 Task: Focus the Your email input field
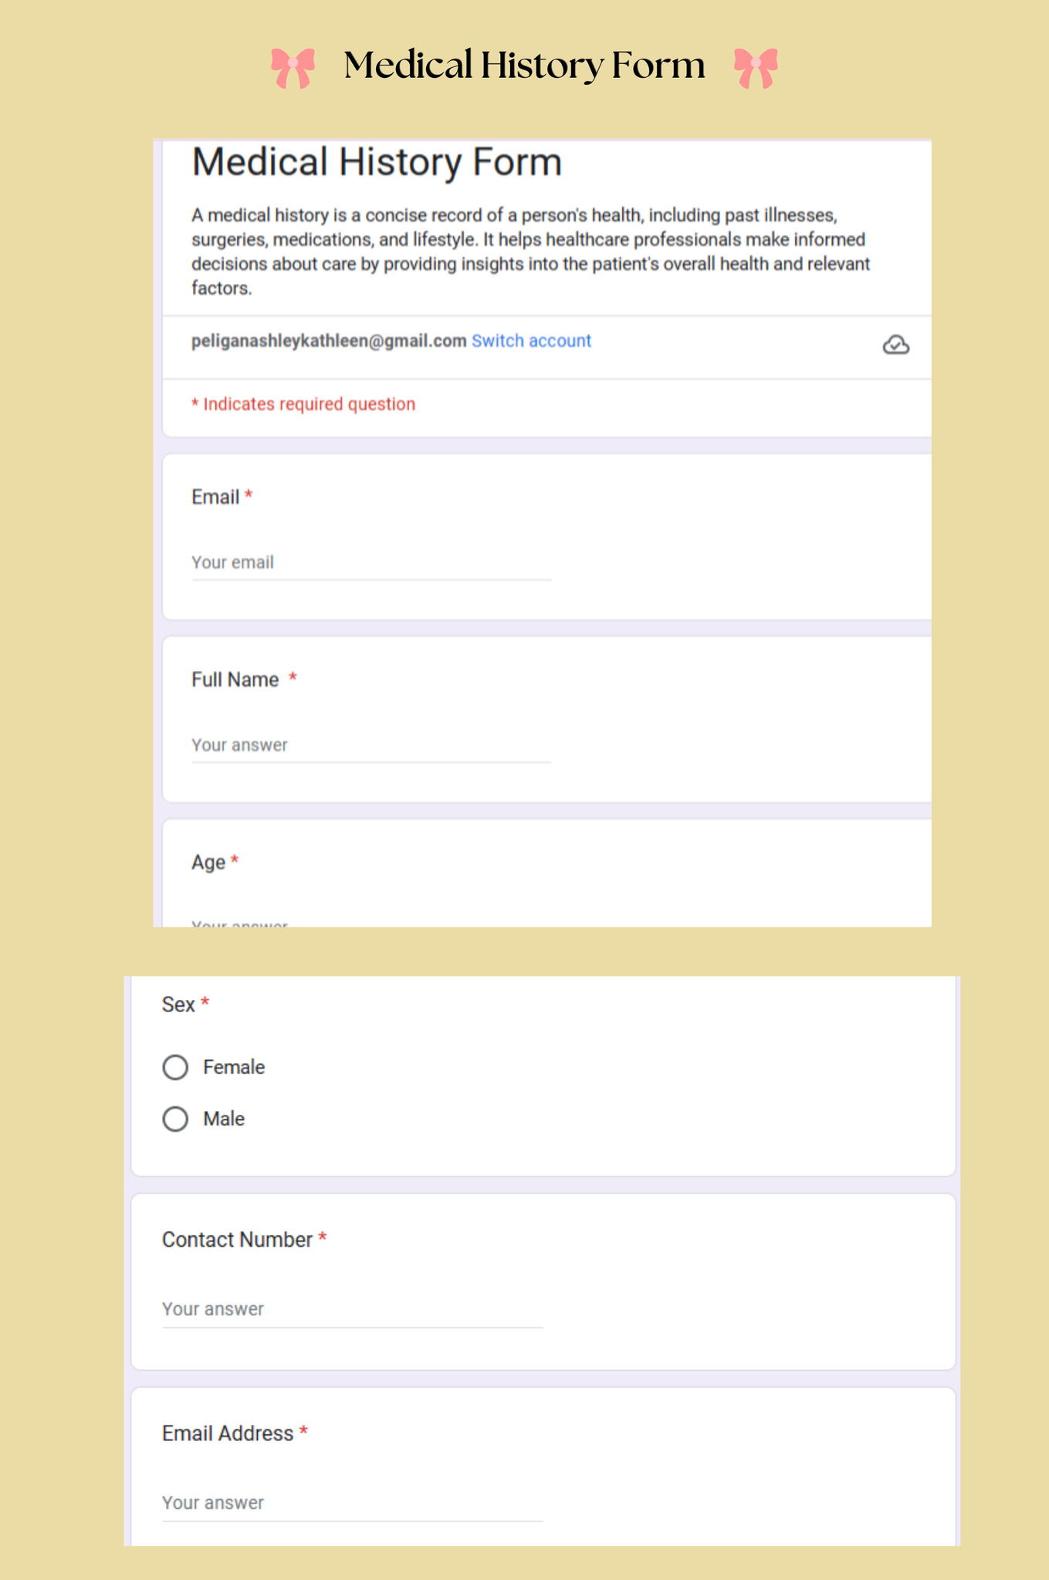click(x=371, y=562)
